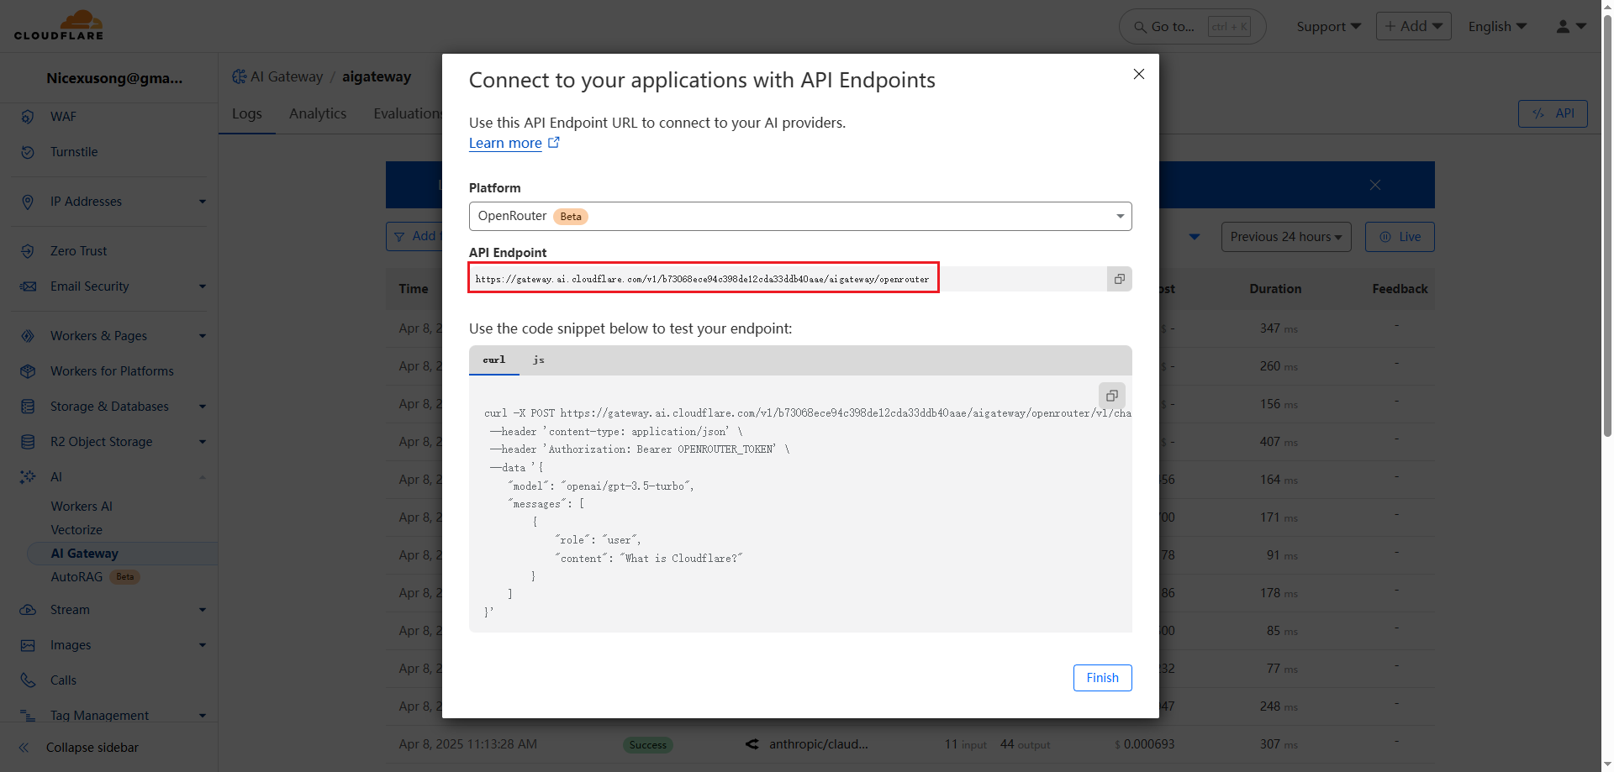
Task: Expand Storage & Databases section
Action: click(x=202, y=407)
